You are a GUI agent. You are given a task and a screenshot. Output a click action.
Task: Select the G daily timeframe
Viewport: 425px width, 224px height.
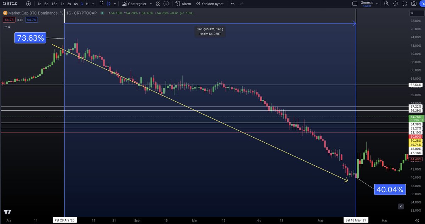coord(82,4)
